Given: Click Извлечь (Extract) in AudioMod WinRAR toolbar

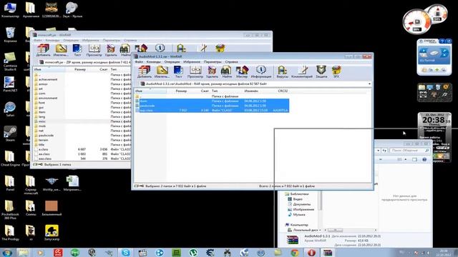Looking at the screenshot, I should tap(162, 71).
